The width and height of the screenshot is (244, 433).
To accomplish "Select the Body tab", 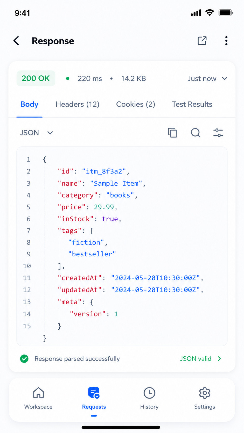I will pos(29,104).
